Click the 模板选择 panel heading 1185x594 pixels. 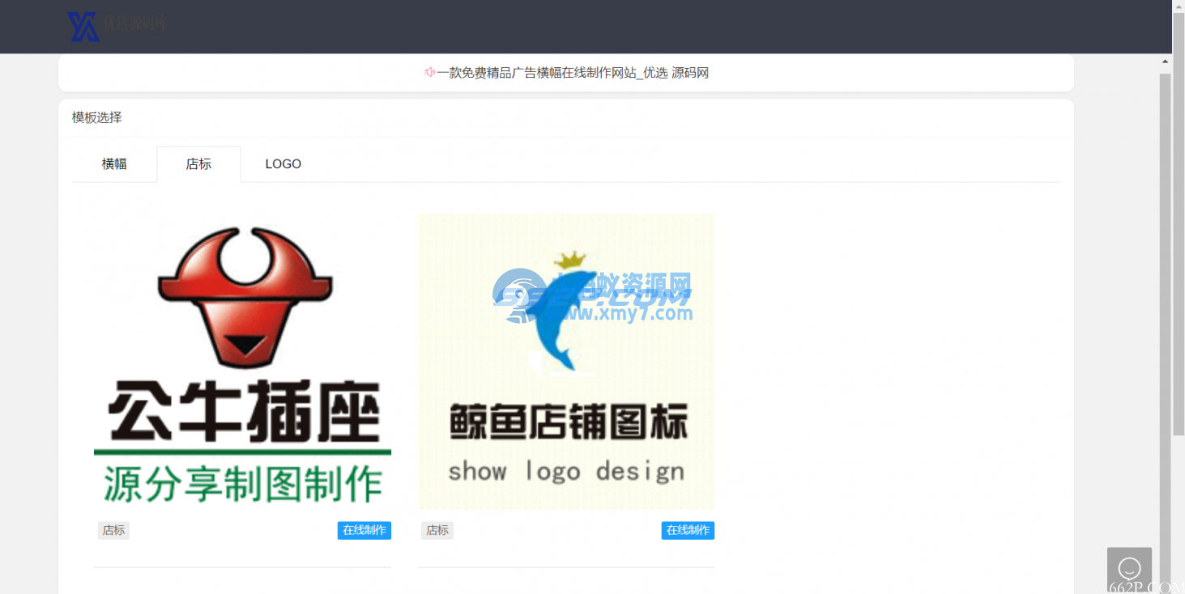pos(96,117)
